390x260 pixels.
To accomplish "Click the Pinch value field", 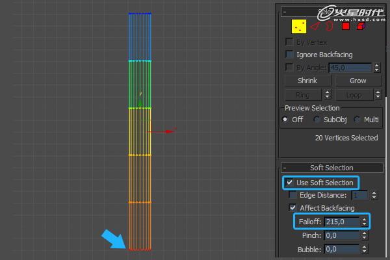I will coord(342,235).
